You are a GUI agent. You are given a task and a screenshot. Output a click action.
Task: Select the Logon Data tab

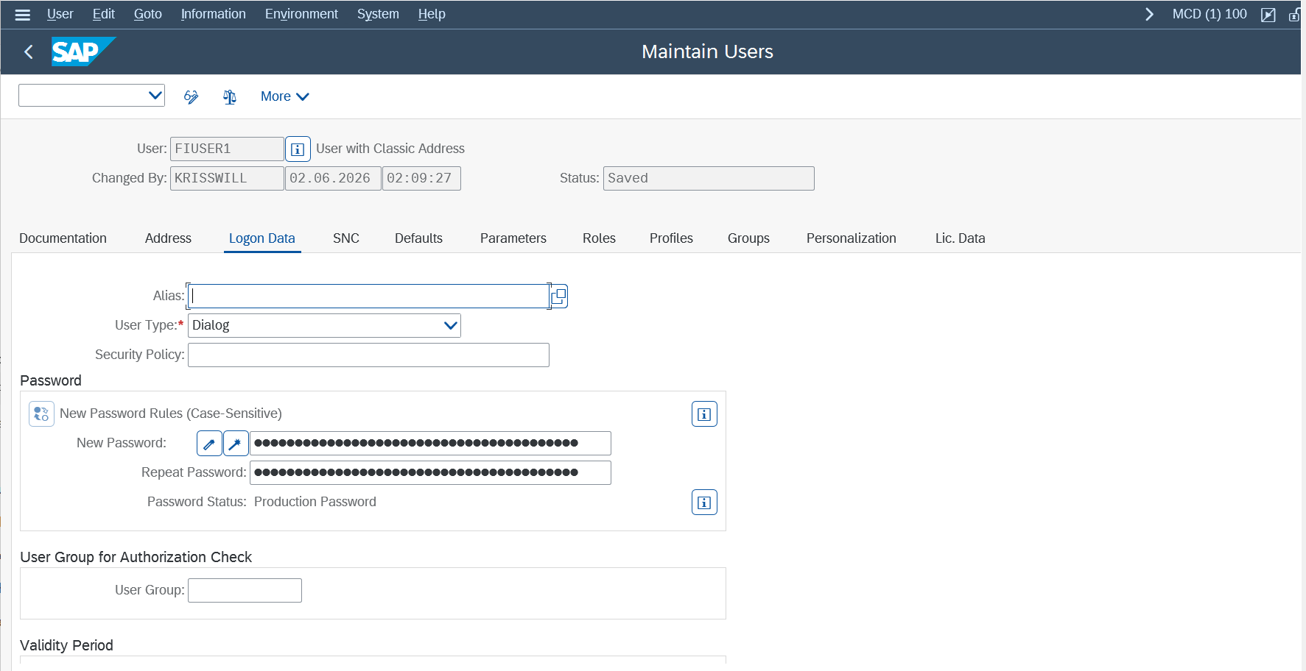(x=262, y=238)
